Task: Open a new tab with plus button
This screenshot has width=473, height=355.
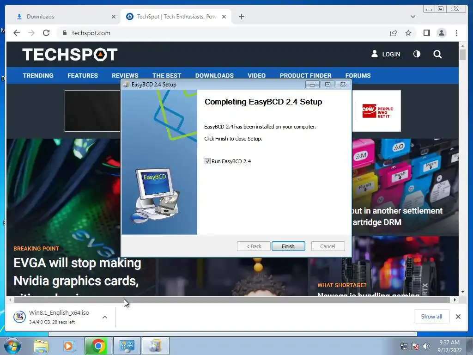Action: 241,17
